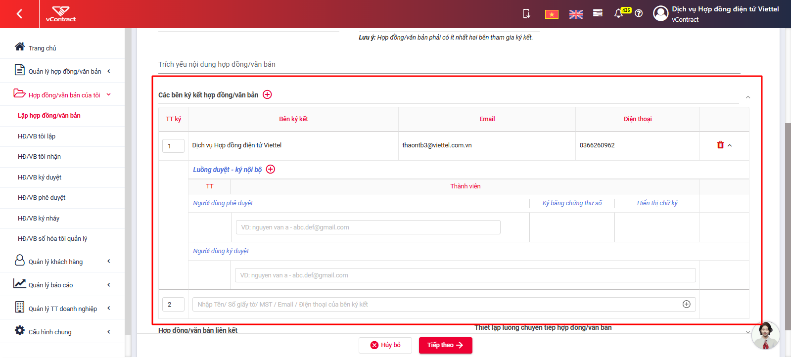Screen dimensions: 791x359
Task: Switch language to English UK flag
Action: (576, 14)
